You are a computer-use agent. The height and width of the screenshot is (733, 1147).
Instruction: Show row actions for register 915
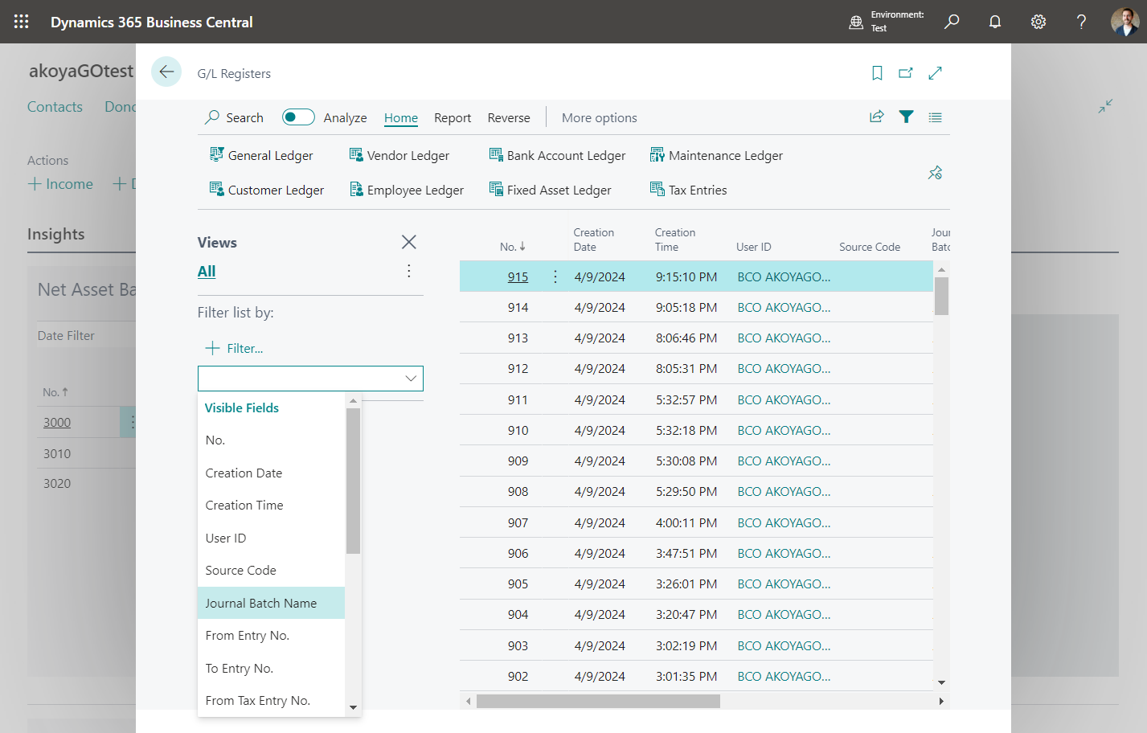point(555,276)
